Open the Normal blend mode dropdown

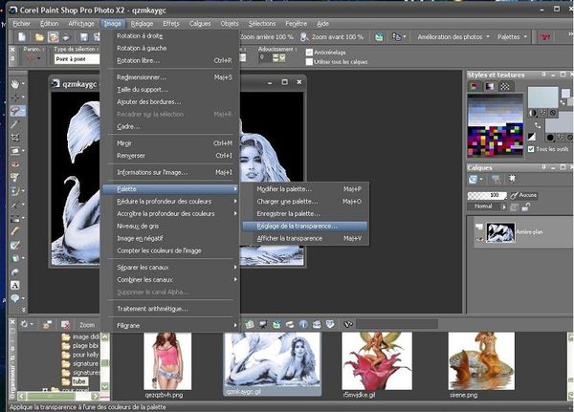tap(487, 206)
